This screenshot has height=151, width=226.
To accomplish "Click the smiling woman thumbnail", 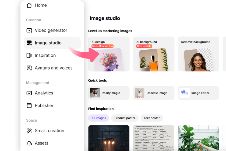I will [x=198, y=60].
